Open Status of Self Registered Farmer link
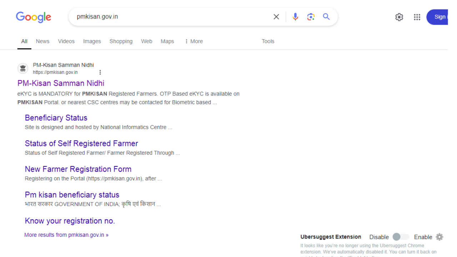Image resolution: width=457 pixels, height=257 pixels. [x=81, y=143]
